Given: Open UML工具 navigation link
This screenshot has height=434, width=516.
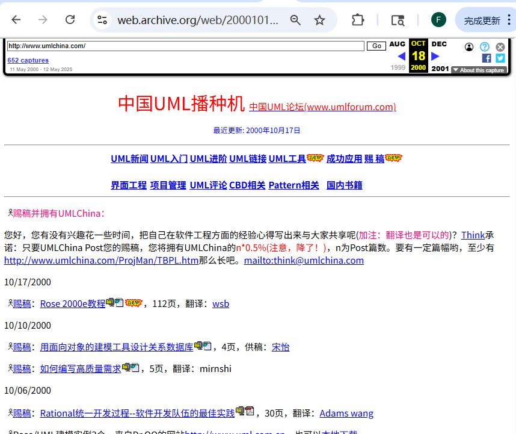Looking at the screenshot, I should [x=287, y=159].
